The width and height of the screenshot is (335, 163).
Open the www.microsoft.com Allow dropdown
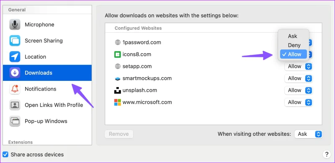click(x=299, y=102)
